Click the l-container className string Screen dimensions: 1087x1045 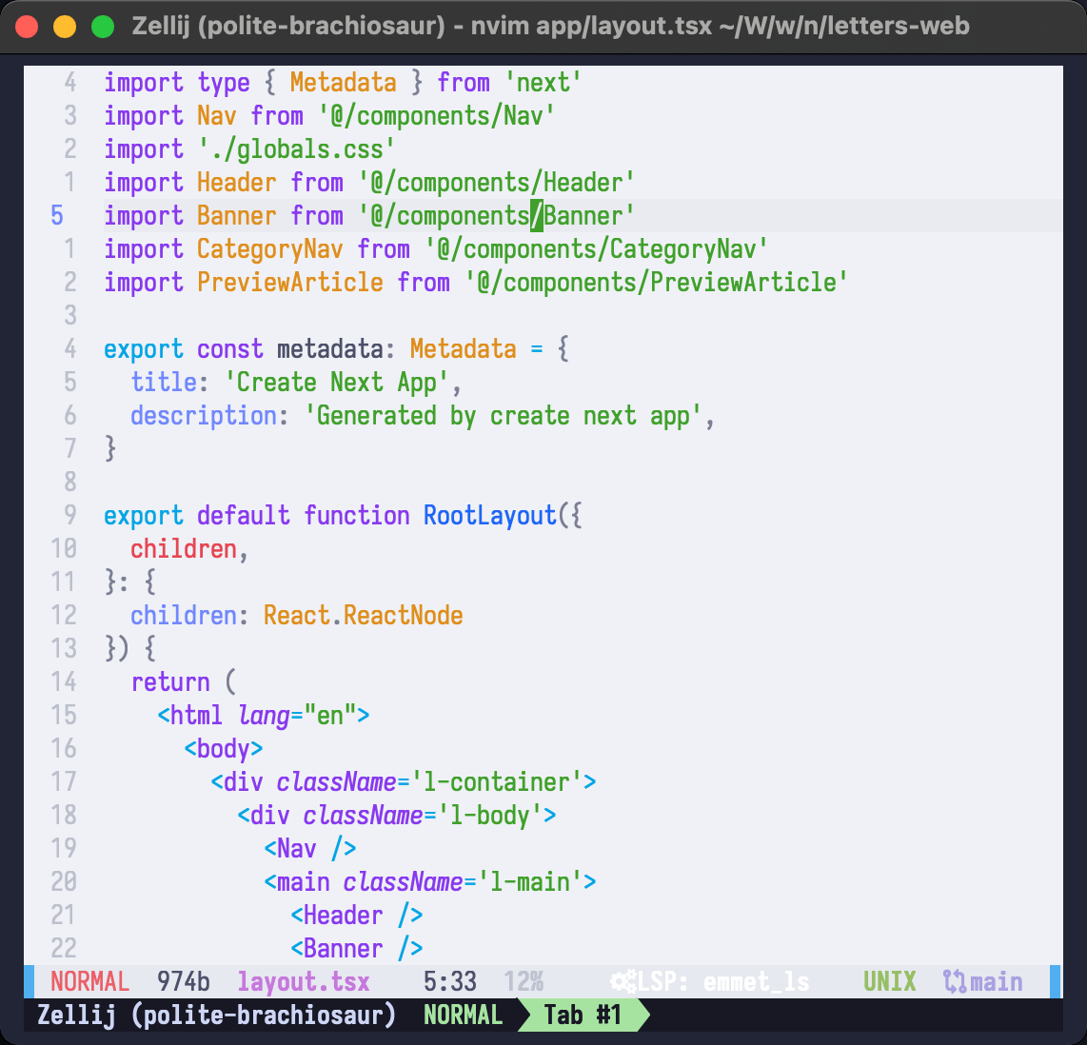(496, 782)
